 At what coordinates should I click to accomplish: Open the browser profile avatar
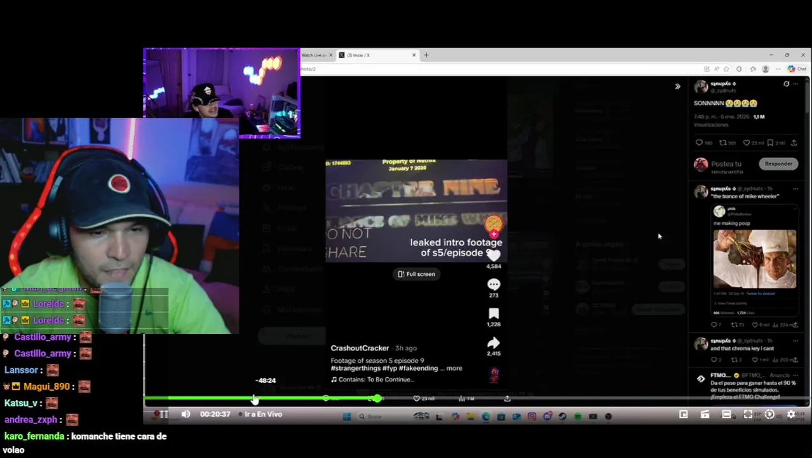pyautogui.click(x=766, y=69)
